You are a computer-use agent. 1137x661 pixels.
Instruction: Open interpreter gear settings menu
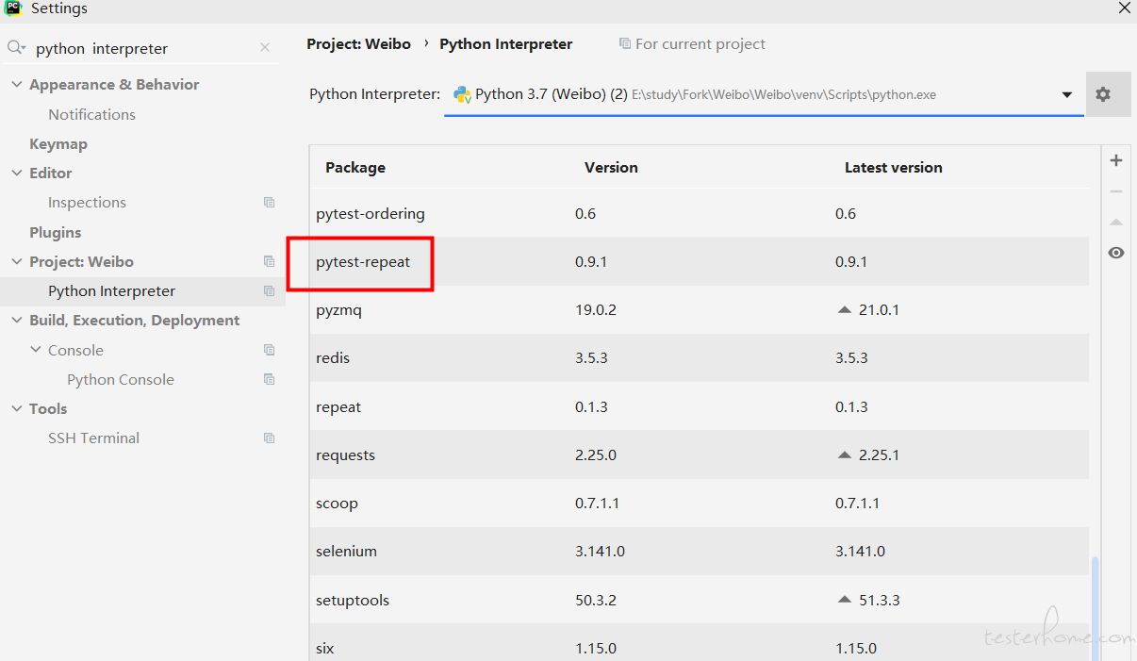(1103, 94)
